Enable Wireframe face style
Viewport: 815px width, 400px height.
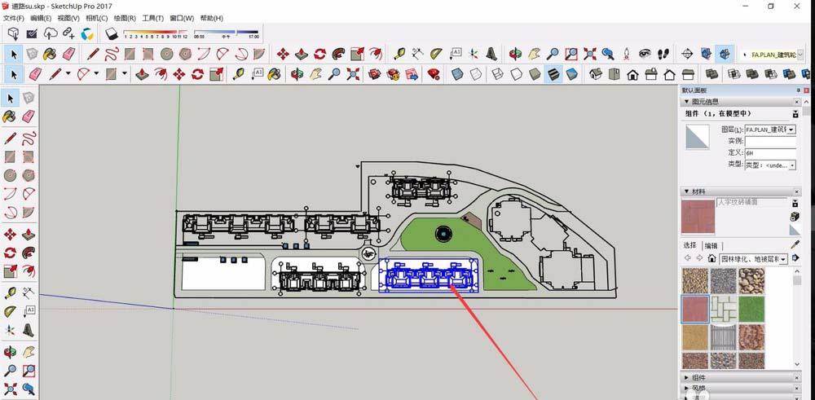click(498, 74)
